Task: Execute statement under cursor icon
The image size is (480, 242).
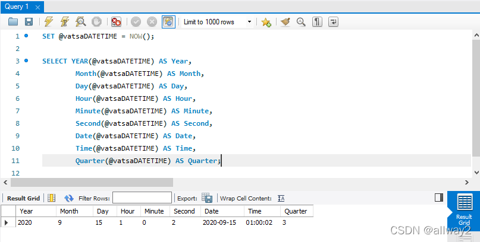Action: (64, 22)
